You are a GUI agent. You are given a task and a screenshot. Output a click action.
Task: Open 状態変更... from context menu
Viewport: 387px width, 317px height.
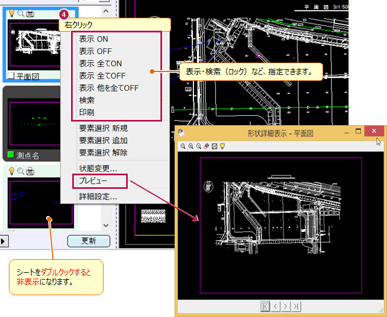pyautogui.click(x=98, y=168)
